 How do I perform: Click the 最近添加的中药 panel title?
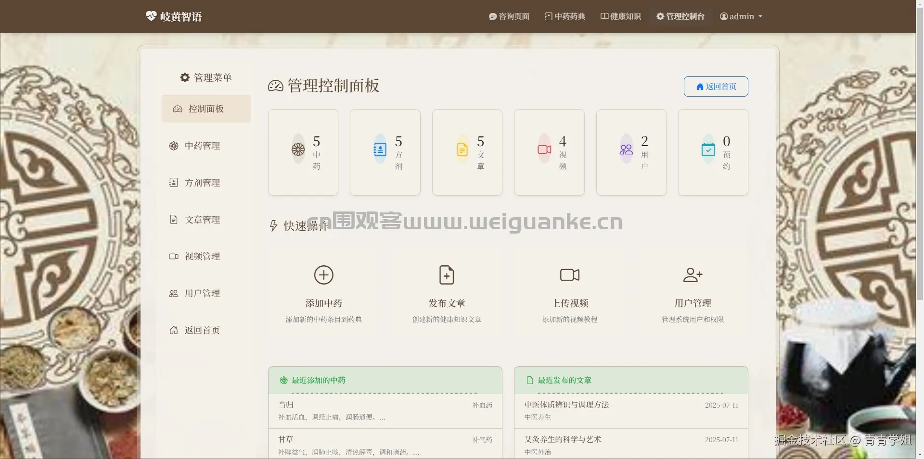pos(319,380)
